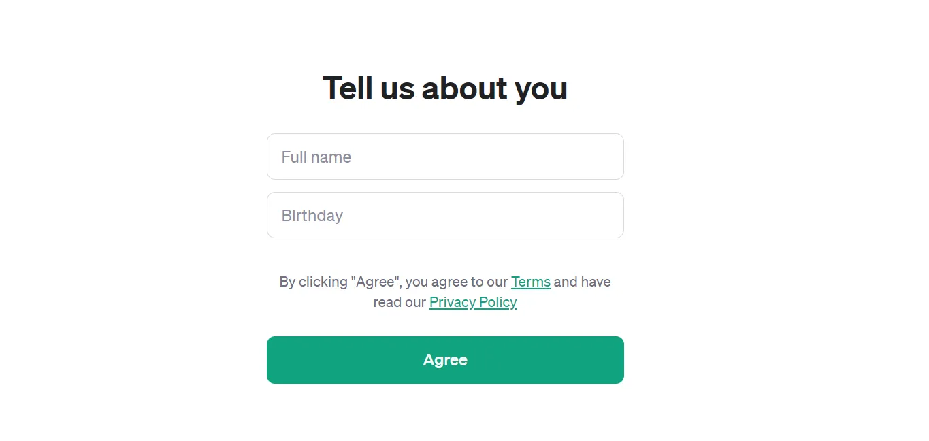Viewport: 929px width, 441px height.
Task: Select the Full name placeholder text
Action: tap(316, 157)
